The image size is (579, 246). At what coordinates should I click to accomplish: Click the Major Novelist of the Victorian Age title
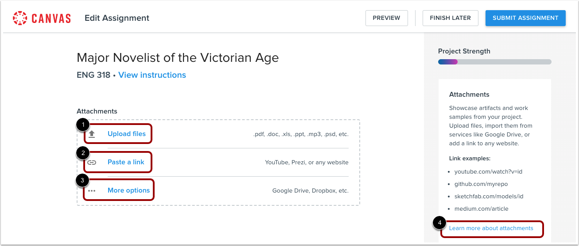tap(178, 58)
